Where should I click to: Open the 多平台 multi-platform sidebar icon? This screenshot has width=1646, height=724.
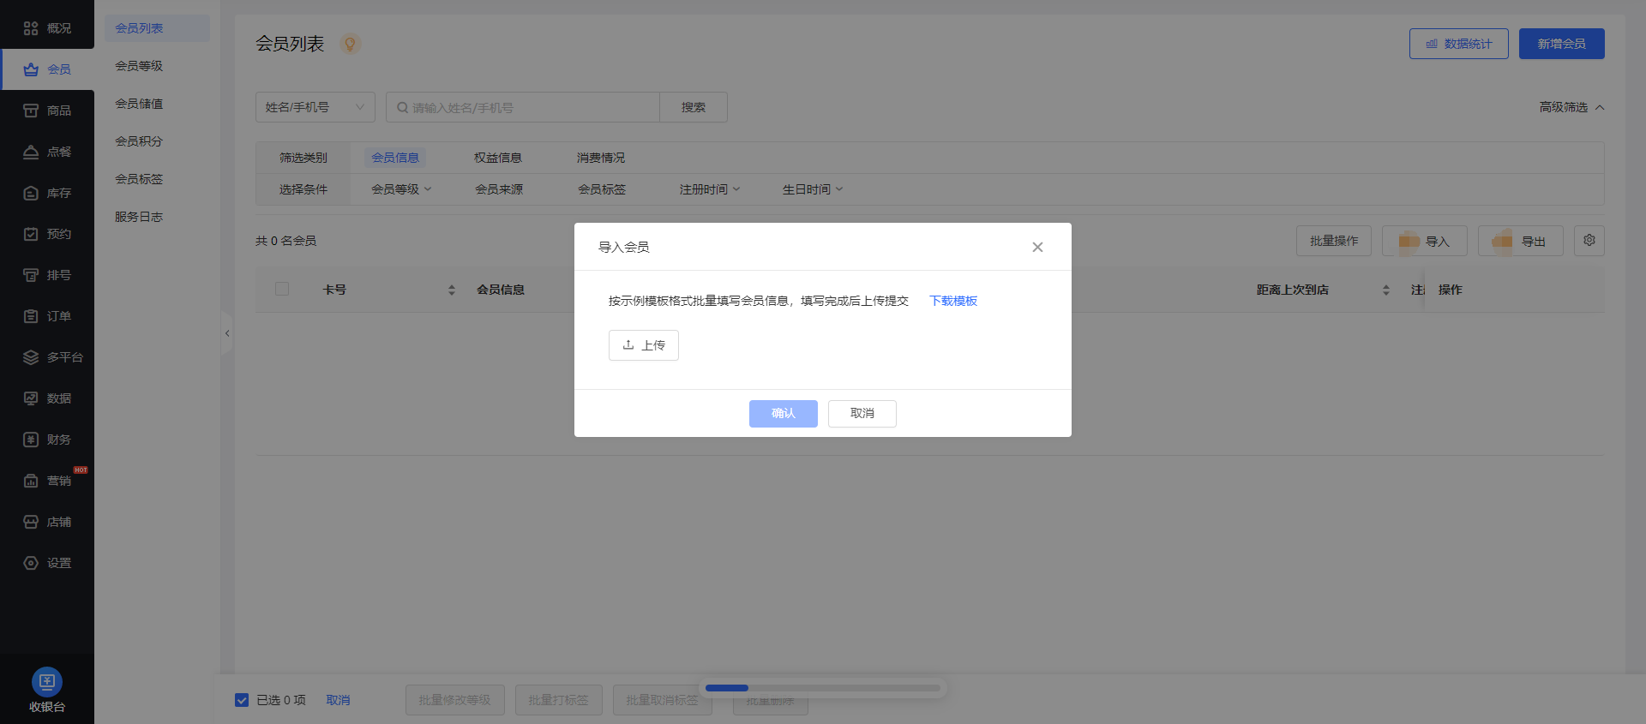point(31,357)
